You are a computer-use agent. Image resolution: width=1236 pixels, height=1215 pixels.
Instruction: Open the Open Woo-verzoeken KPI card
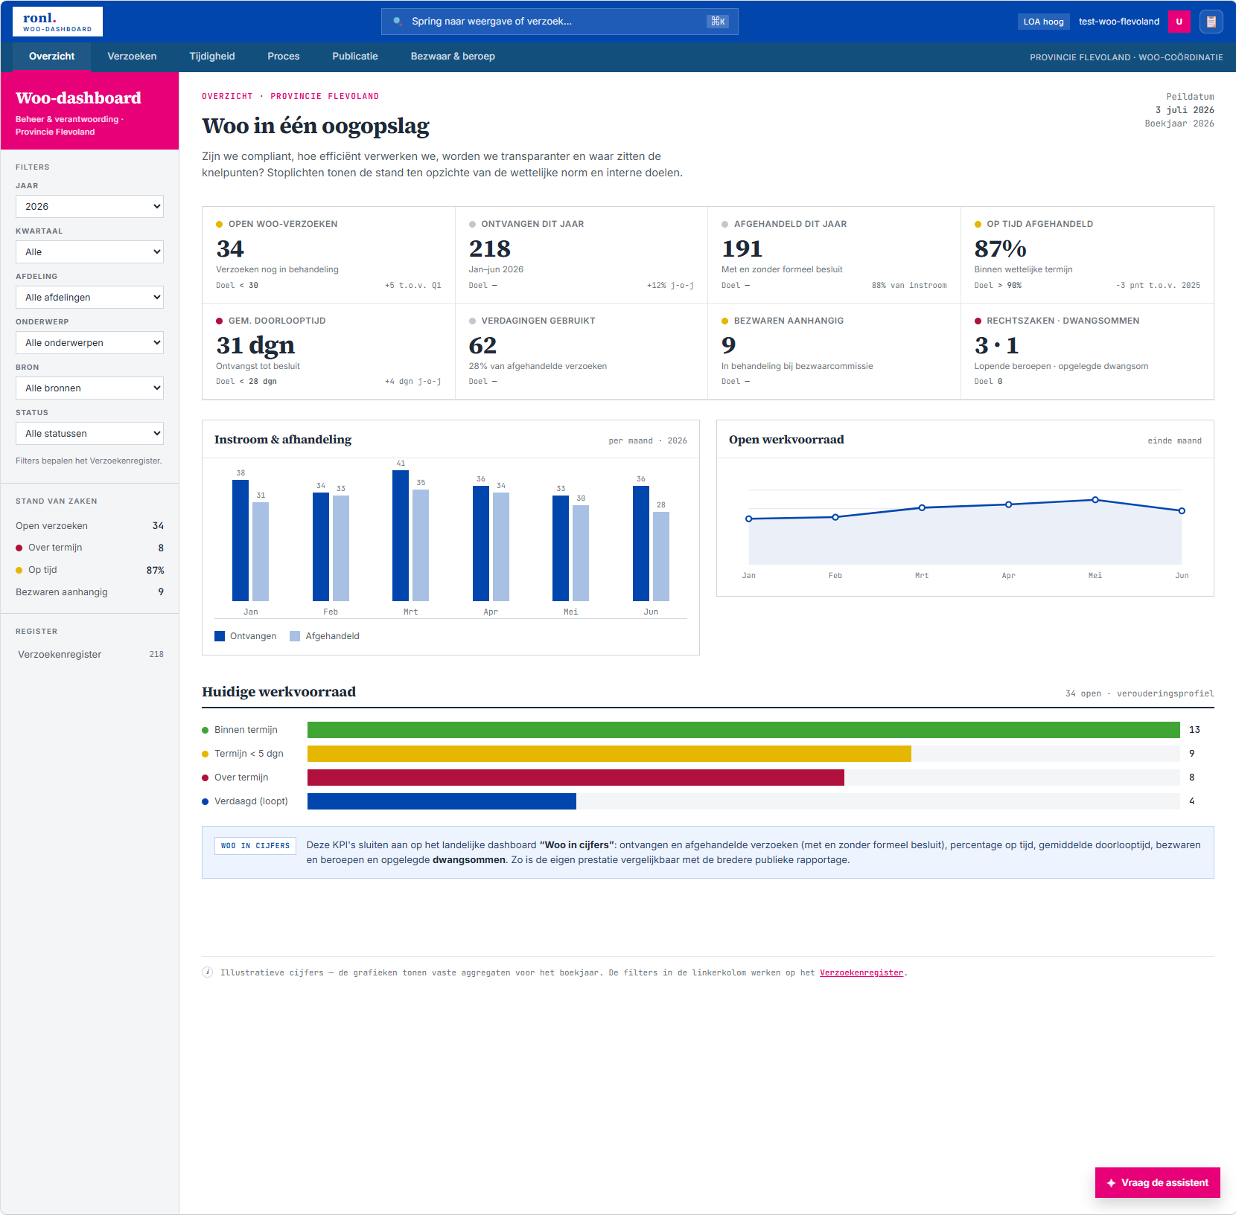pos(328,255)
